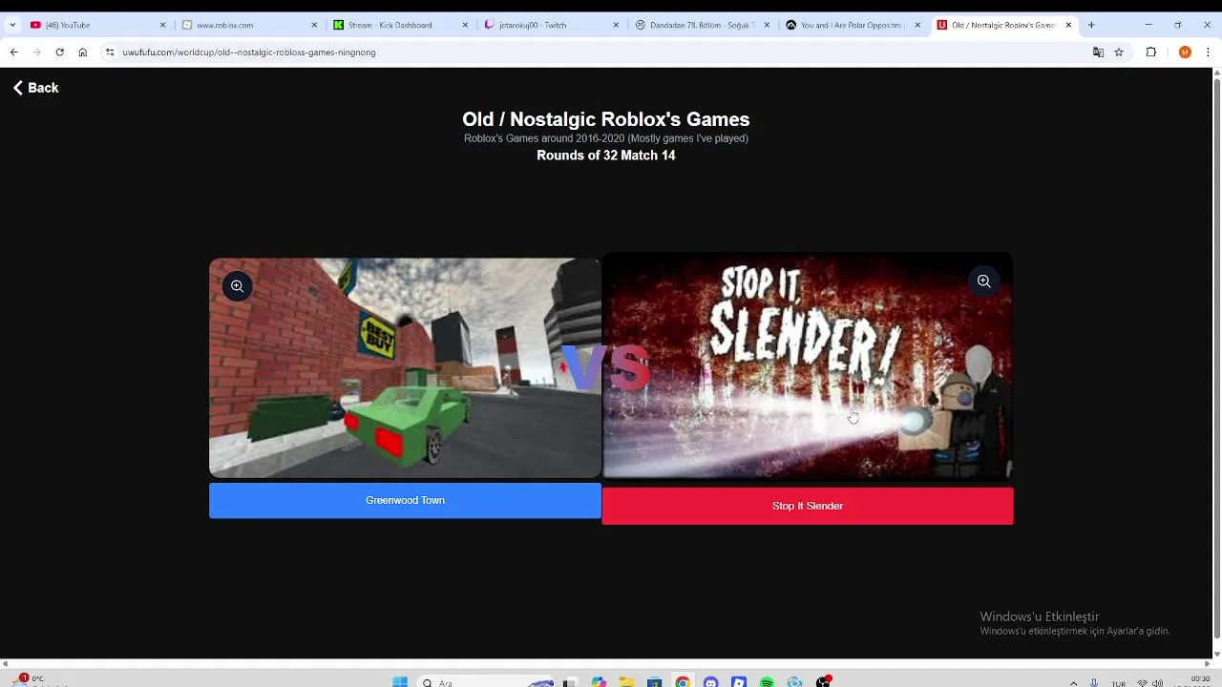Viewport: 1222px width, 687px height.
Task: Open the Chrome three-dot menu
Action: (x=1209, y=52)
